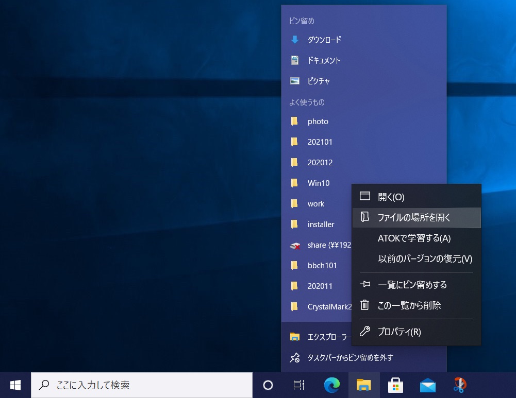Click folder icon beside photo

pos(294,122)
